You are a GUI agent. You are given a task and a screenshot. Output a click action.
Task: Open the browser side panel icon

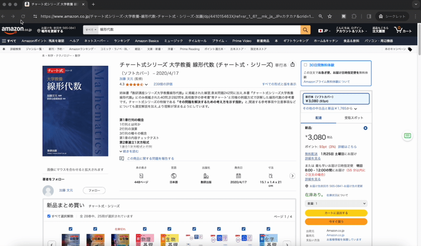369,16
